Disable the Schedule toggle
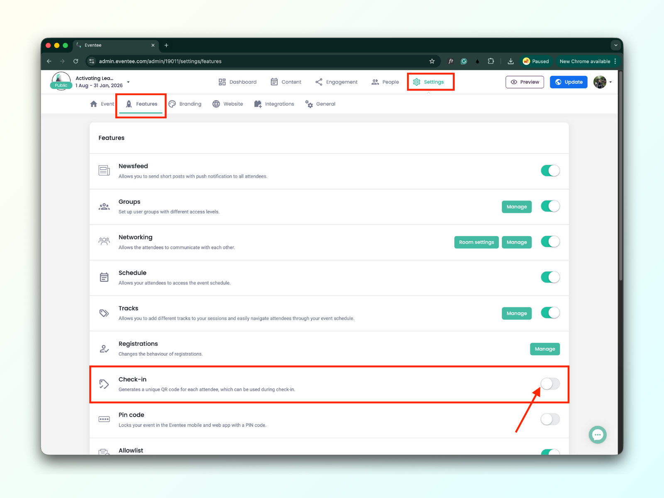664x498 pixels. [550, 277]
